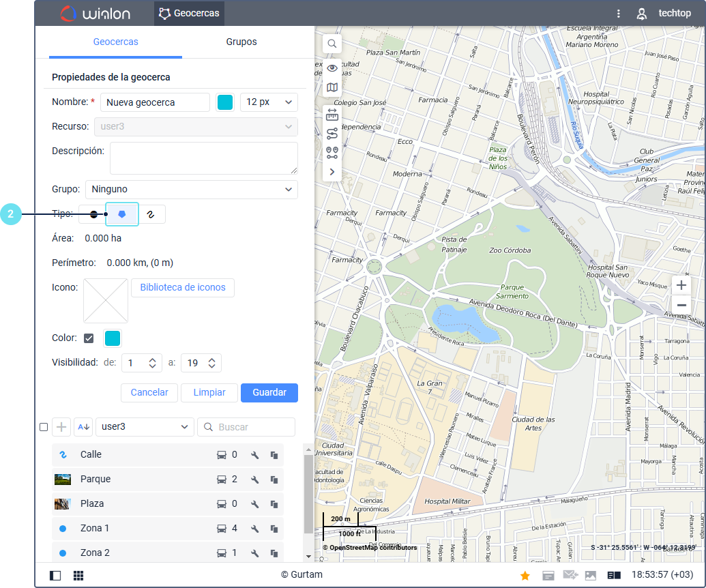
Task: Open the Grupo dropdown
Action: click(191, 190)
